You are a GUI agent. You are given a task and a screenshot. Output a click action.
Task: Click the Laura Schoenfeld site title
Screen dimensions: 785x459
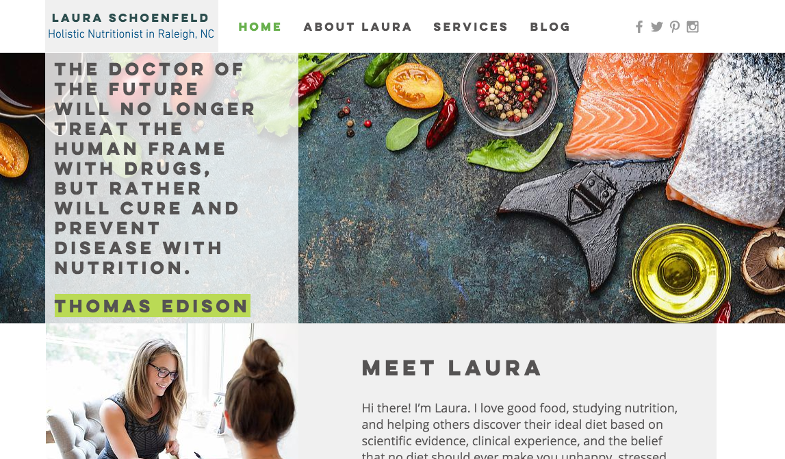pos(131,18)
